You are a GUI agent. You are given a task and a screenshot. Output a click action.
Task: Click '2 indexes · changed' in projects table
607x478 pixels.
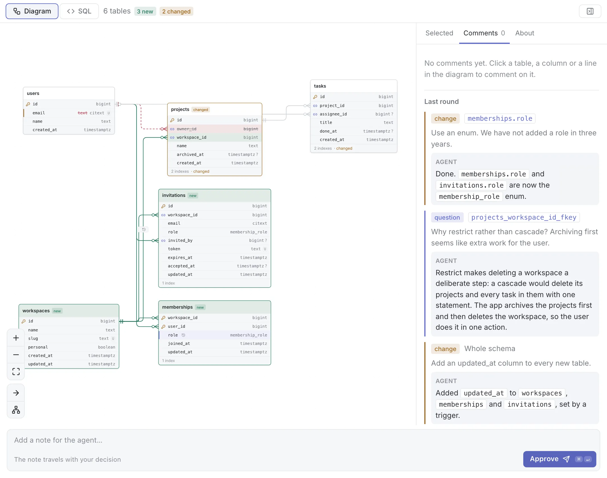(190, 171)
